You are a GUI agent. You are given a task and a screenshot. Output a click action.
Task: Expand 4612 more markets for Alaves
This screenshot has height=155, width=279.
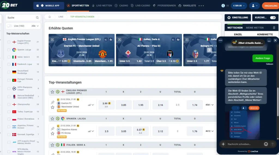pos(210,131)
